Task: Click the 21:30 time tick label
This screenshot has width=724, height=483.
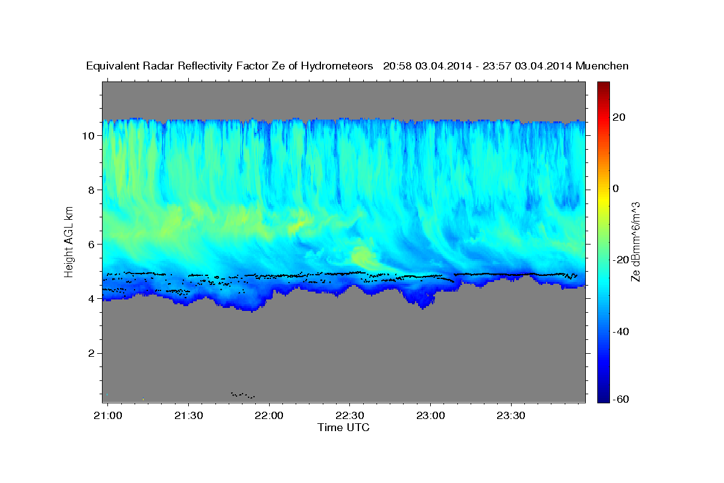Action: pyautogui.click(x=188, y=415)
